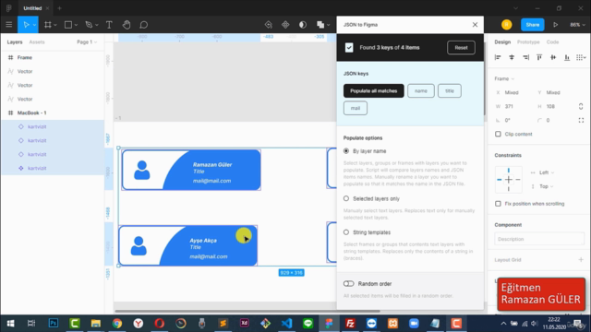Open the 86% zoom dropdown
This screenshot has width=591, height=332.
click(577, 25)
